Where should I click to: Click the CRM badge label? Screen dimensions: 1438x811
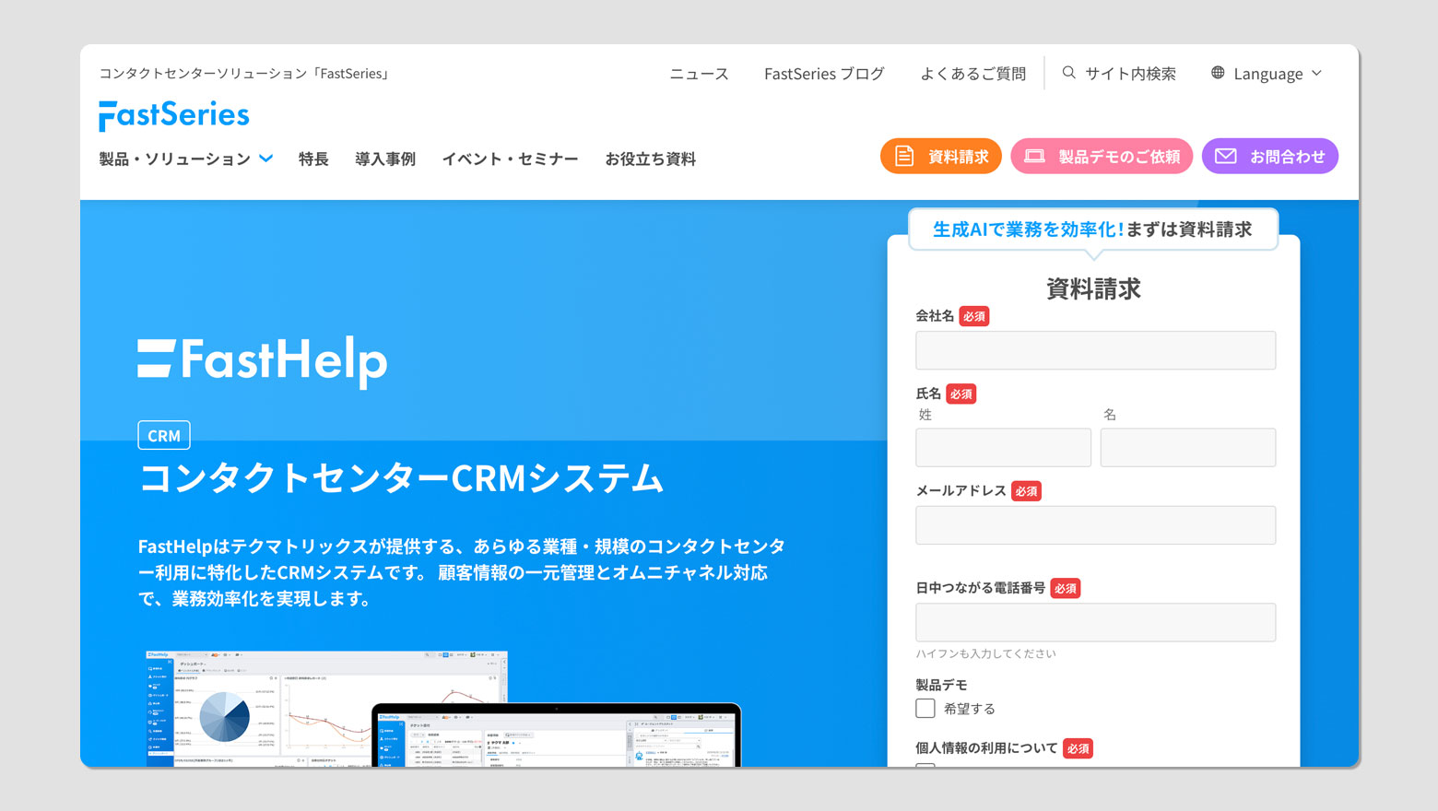164,435
